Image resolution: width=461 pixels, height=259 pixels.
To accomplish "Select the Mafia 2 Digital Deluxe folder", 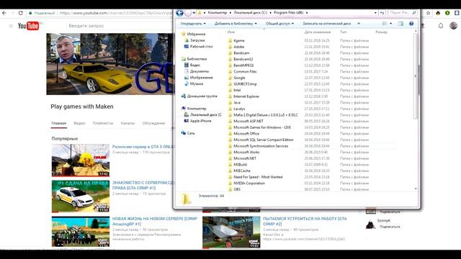I will coord(266,115).
